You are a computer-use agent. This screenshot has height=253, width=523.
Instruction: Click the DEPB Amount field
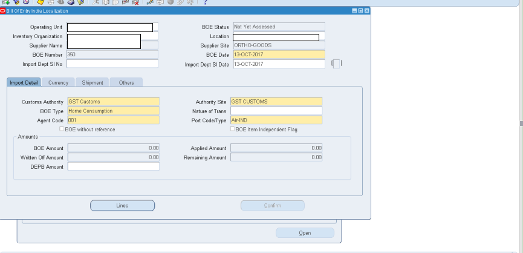pyautogui.click(x=114, y=166)
